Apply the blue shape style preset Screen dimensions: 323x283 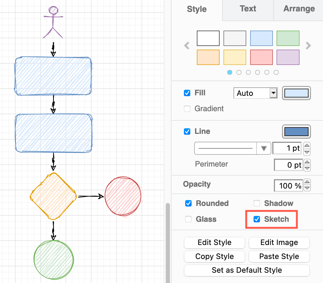261,38
